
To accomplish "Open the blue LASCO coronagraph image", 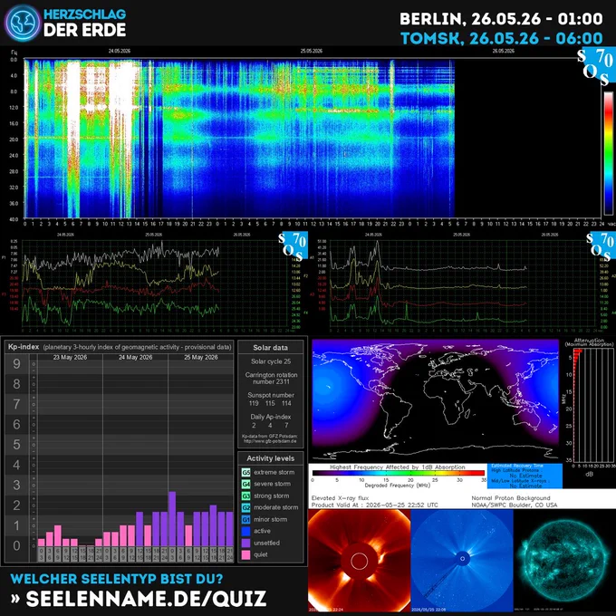I will 462,561.
